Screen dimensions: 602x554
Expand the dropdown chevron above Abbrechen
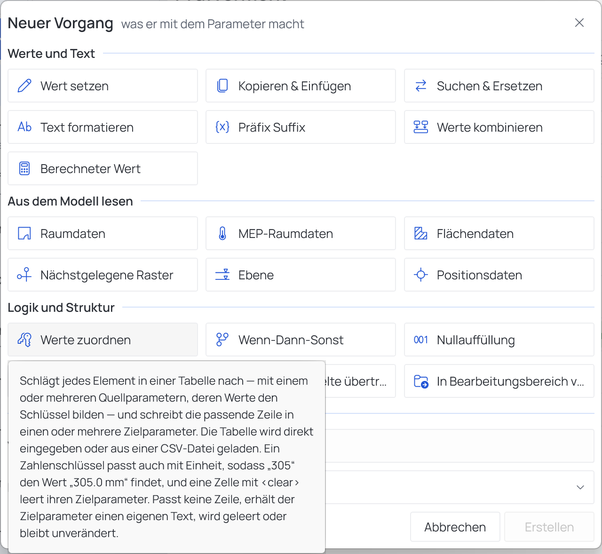point(580,487)
